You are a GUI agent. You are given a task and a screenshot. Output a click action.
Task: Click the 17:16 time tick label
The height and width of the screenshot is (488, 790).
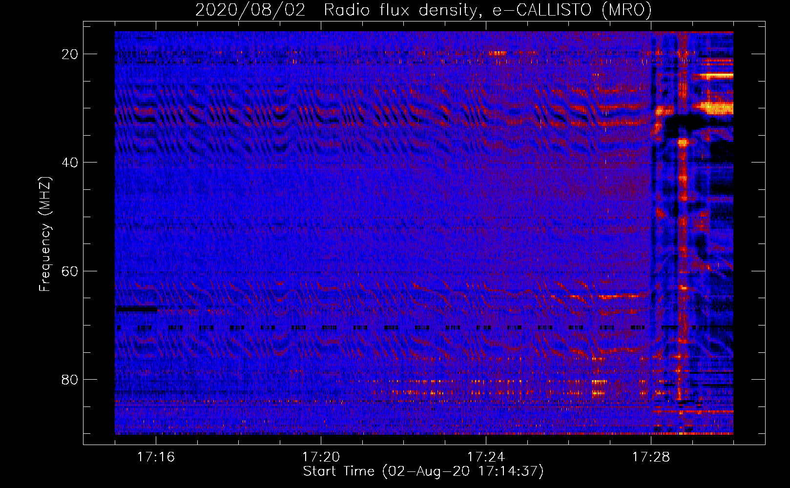[156, 457]
